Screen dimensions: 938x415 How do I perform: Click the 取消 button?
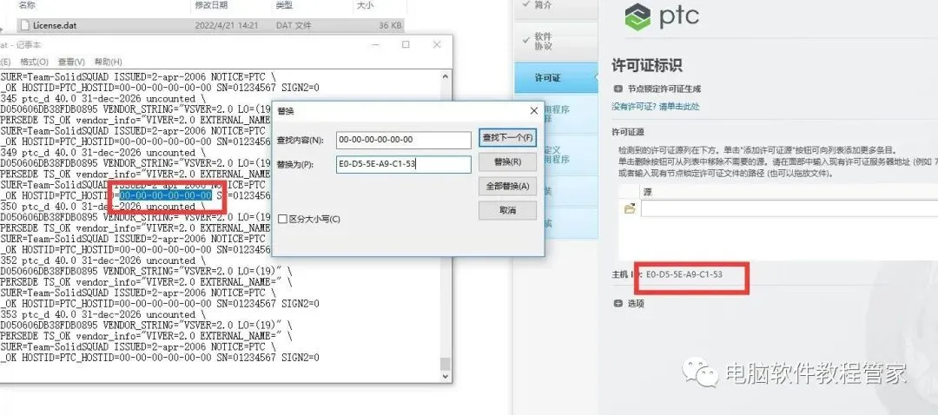click(507, 210)
